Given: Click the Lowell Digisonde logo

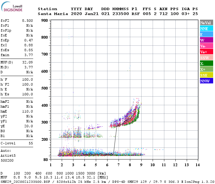Looking at the screenshot, I should pos(12,7).
